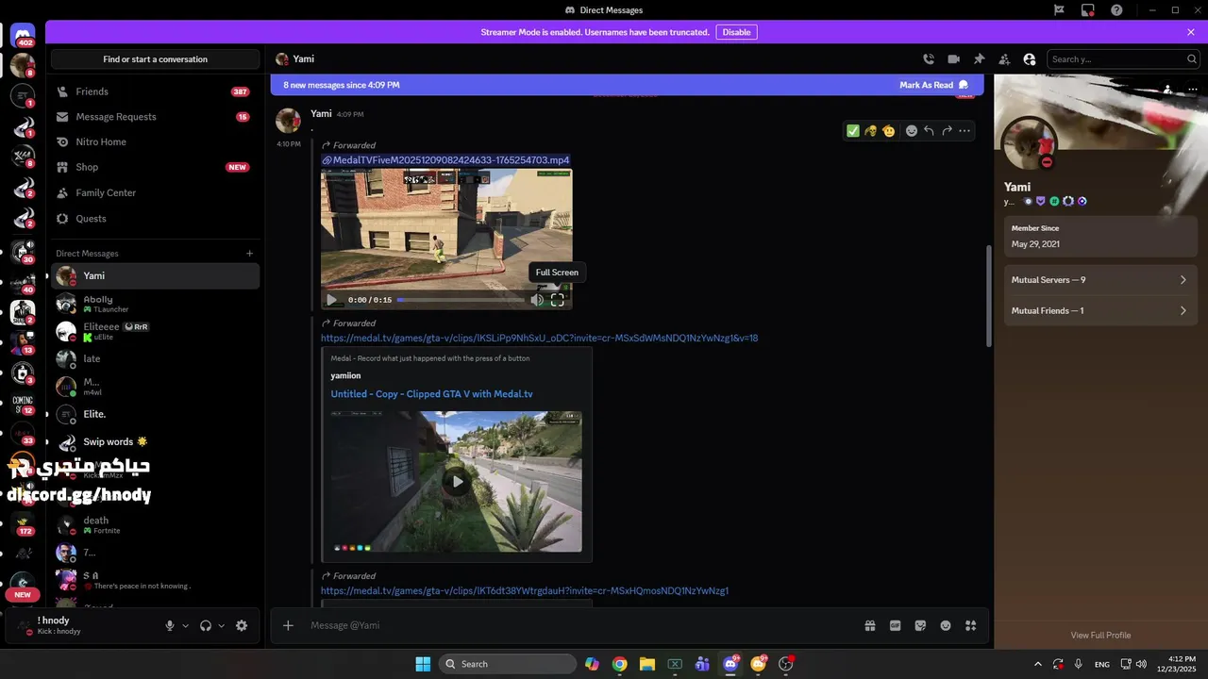Hide the user profile panel icon
The height and width of the screenshot is (679, 1208).
click(1030, 58)
